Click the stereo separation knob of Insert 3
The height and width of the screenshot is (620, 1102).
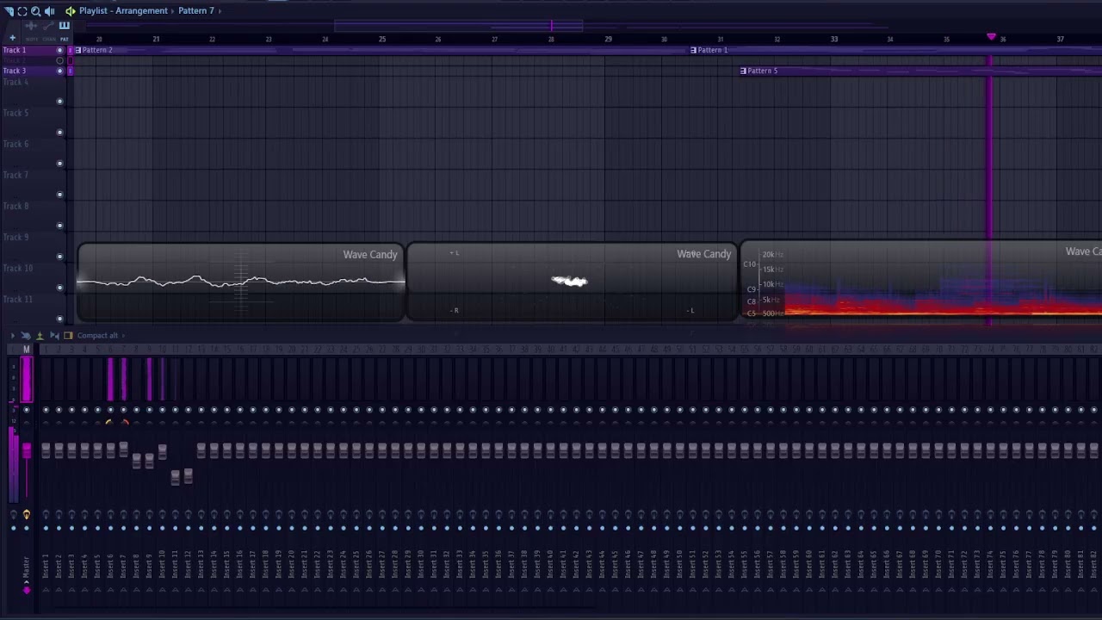[x=71, y=515]
